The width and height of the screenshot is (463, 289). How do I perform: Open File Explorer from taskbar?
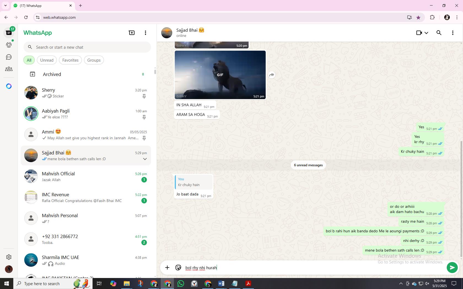coord(126,283)
